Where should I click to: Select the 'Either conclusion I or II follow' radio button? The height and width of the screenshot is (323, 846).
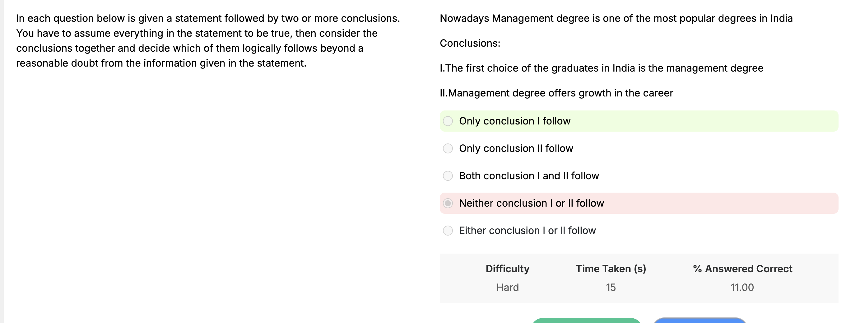448,231
